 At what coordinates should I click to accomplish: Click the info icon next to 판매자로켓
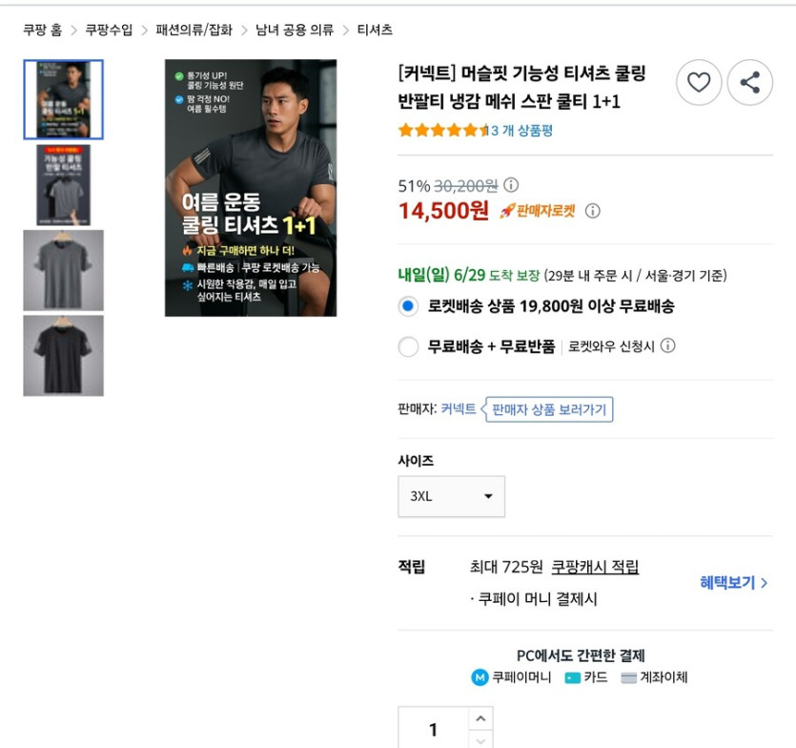coord(593,211)
